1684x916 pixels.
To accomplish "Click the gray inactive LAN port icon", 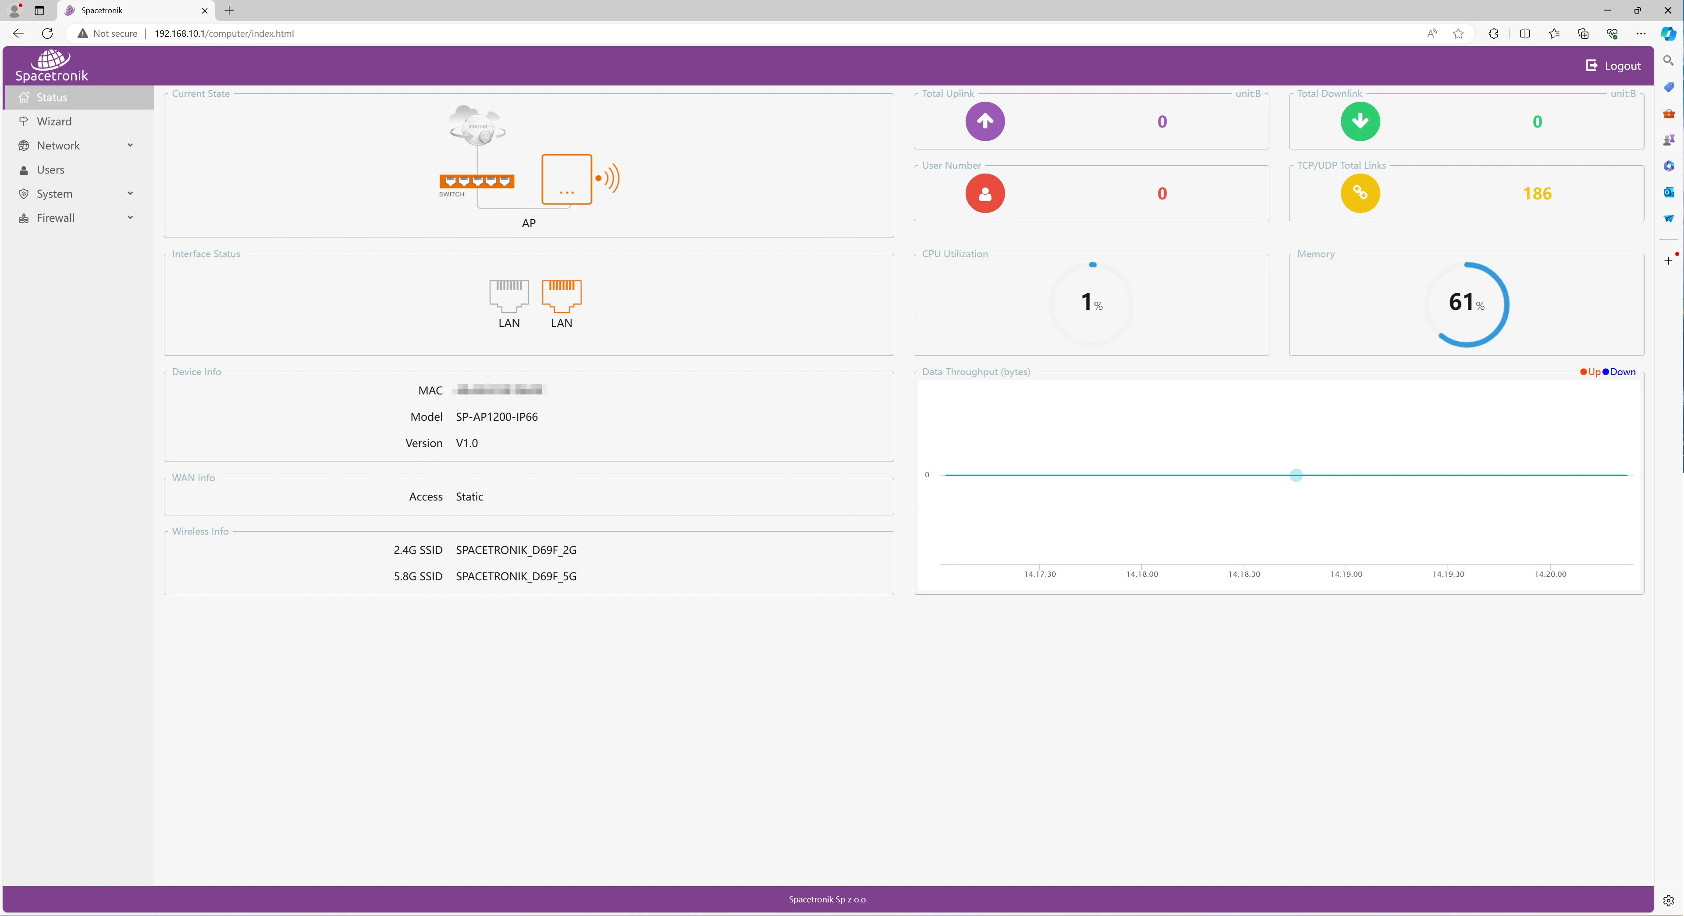I will [x=508, y=296].
